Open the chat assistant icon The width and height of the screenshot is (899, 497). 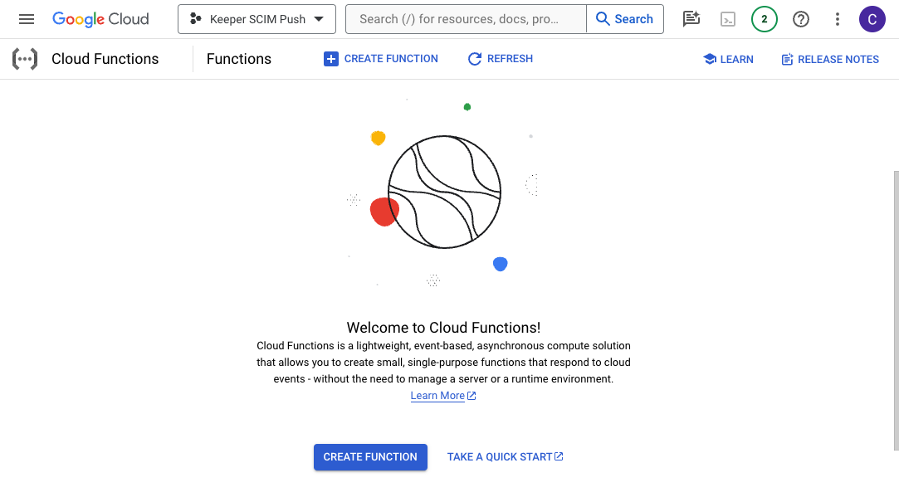pos(691,19)
